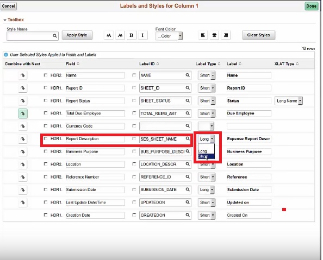Open Label Type dropdown for Name row
The height and width of the screenshot is (260, 323).
coord(207,75)
